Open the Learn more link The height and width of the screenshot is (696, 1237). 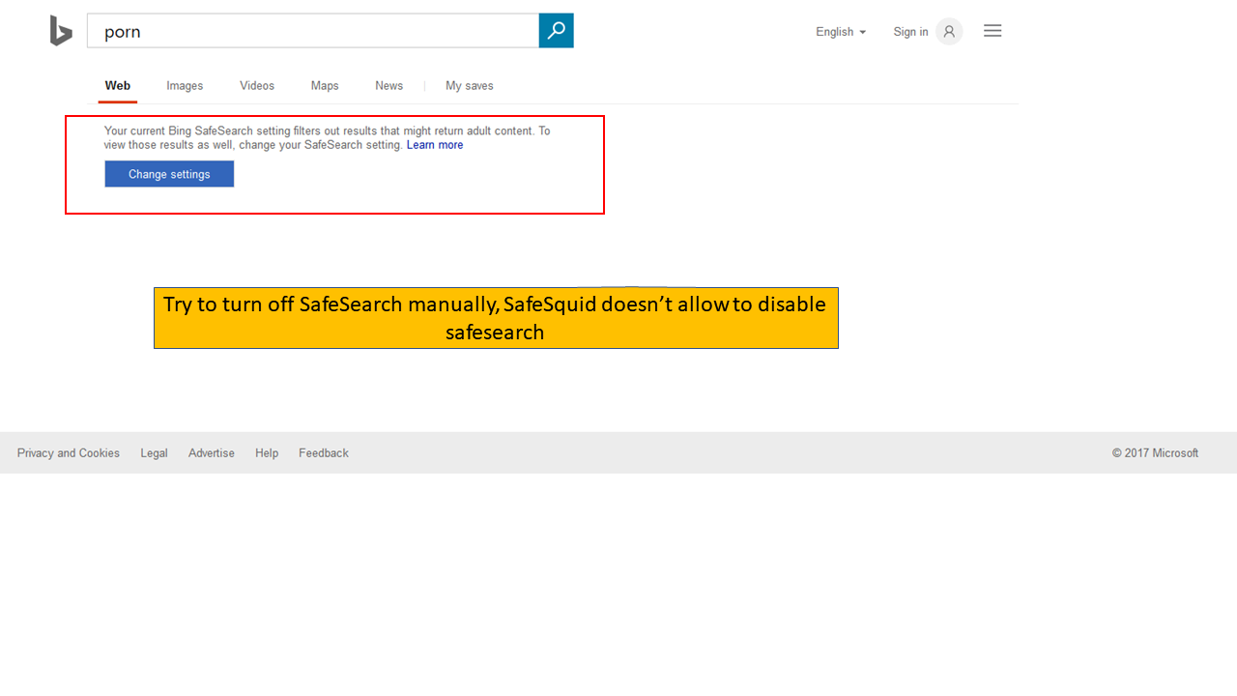(435, 145)
